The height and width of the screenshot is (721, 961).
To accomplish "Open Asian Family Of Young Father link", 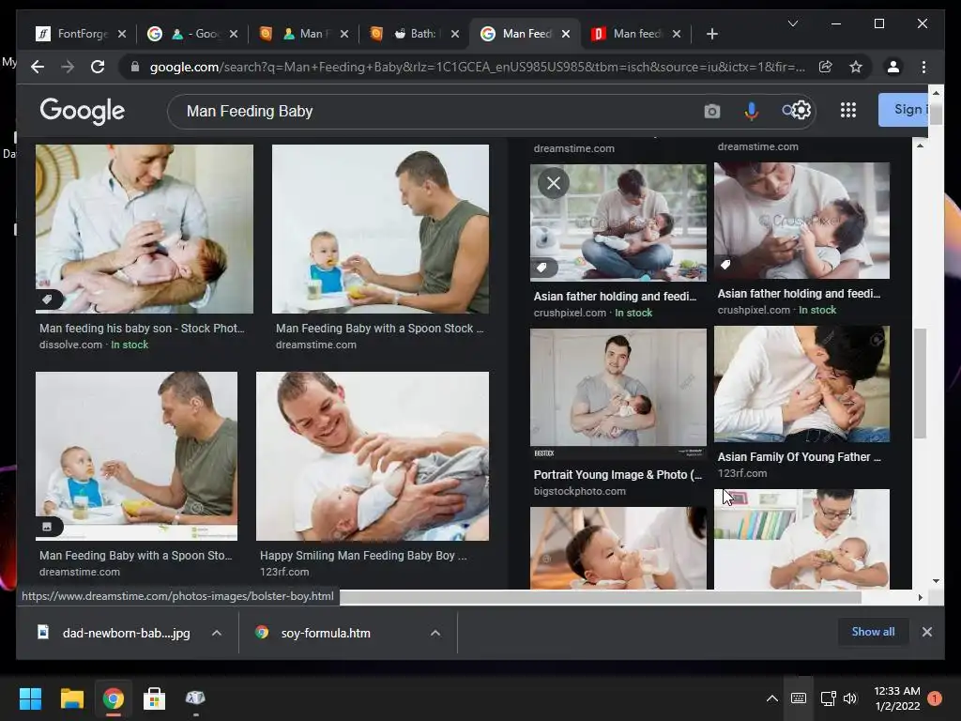I will (800, 457).
